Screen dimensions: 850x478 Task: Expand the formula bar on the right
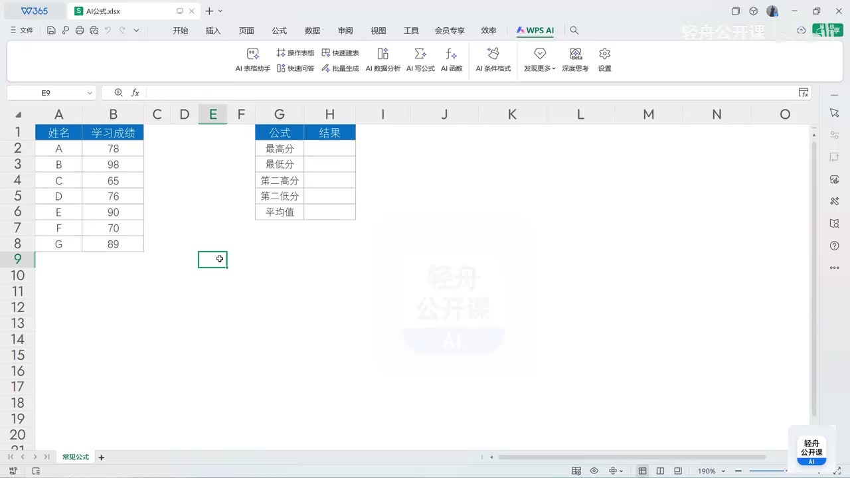804,93
